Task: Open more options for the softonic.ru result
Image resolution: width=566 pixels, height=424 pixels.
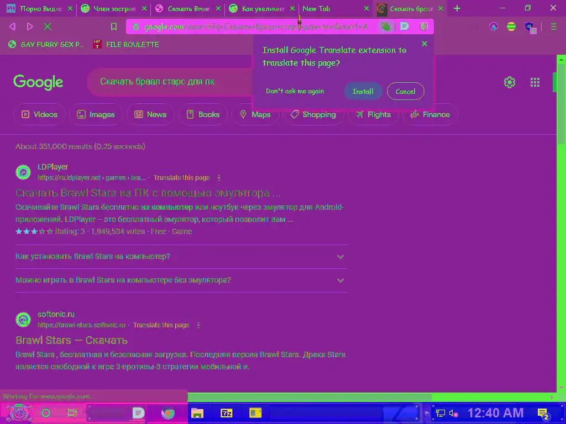Action: click(198, 325)
